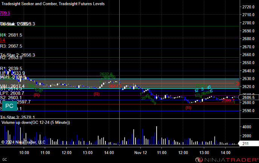
Task: Select the current price marker 2606.5
Action: [x=248, y=97]
